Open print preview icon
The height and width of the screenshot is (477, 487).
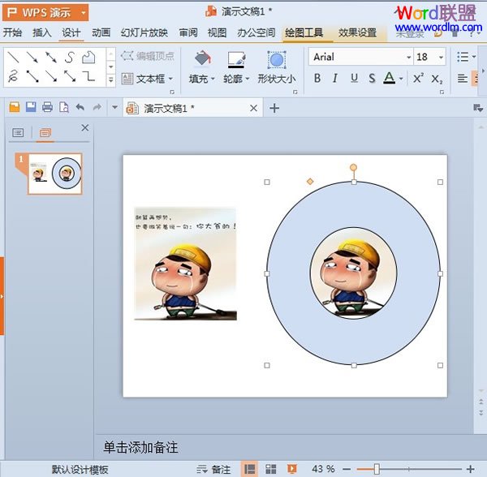(x=63, y=107)
